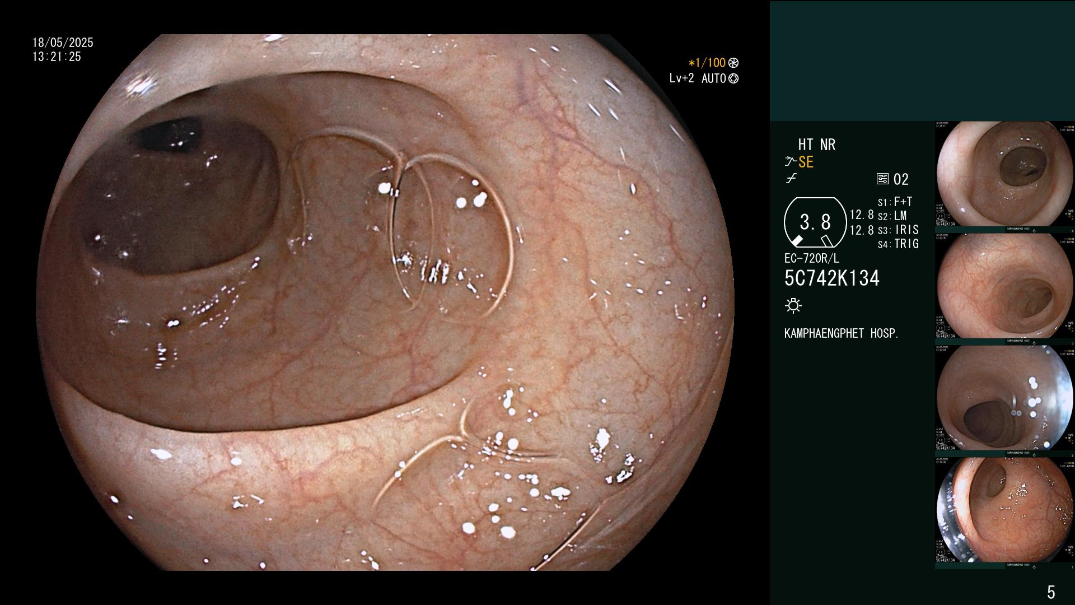Click the S1: F+T switch assignment

(895, 202)
